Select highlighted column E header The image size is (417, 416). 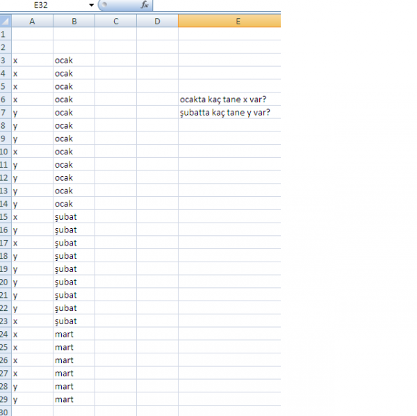(229, 21)
